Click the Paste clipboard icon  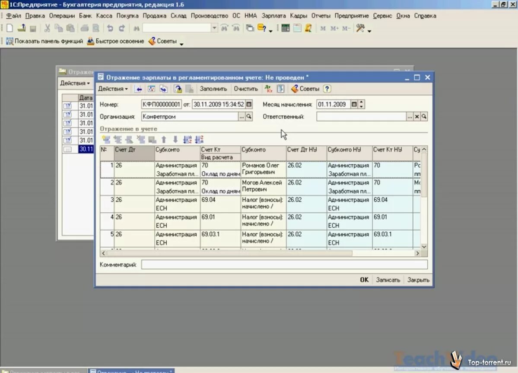pyautogui.click(x=70, y=29)
